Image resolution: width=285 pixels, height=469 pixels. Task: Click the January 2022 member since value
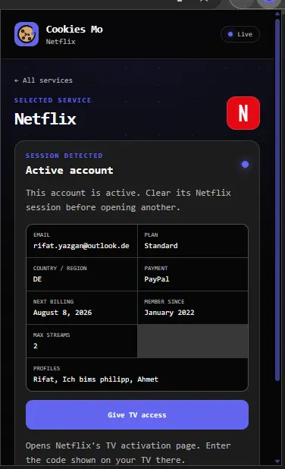(x=169, y=313)
